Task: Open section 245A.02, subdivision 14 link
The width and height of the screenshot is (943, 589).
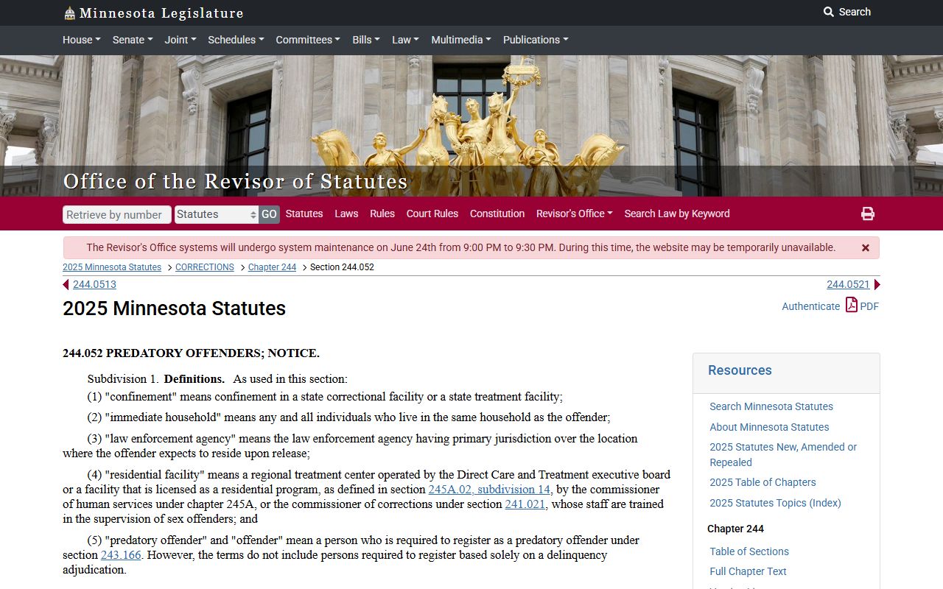Action: pyautogui.click(x=489, y=489)
